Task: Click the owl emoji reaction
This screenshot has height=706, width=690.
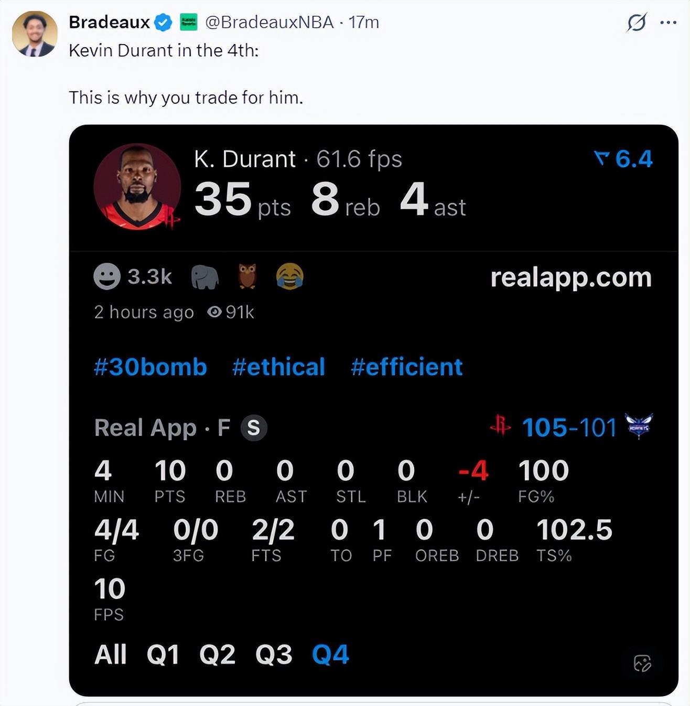Action: click(x=247, y=276)
